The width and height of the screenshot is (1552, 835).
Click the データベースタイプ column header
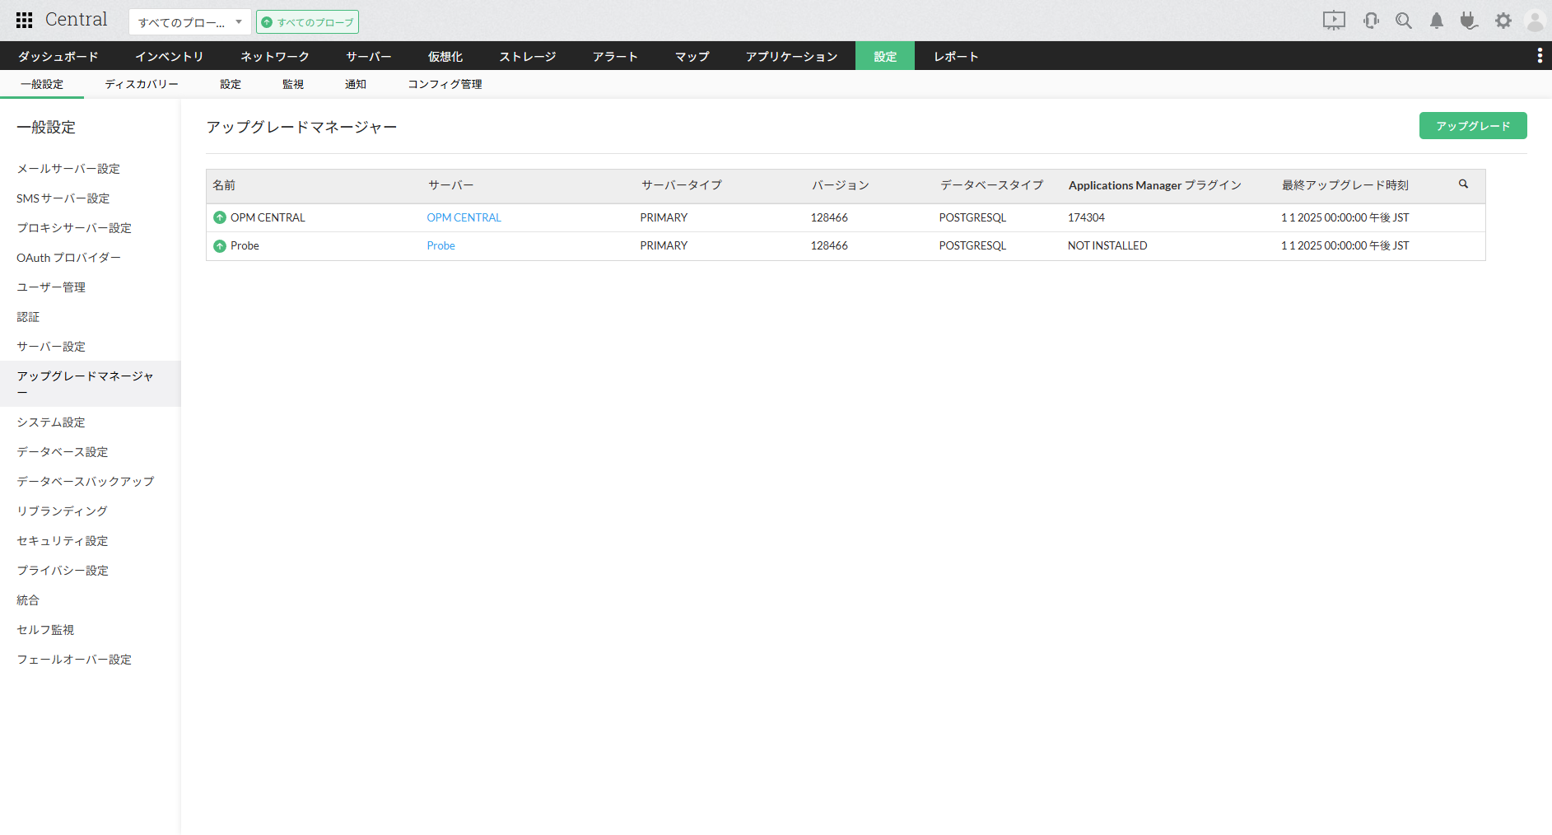991,185
